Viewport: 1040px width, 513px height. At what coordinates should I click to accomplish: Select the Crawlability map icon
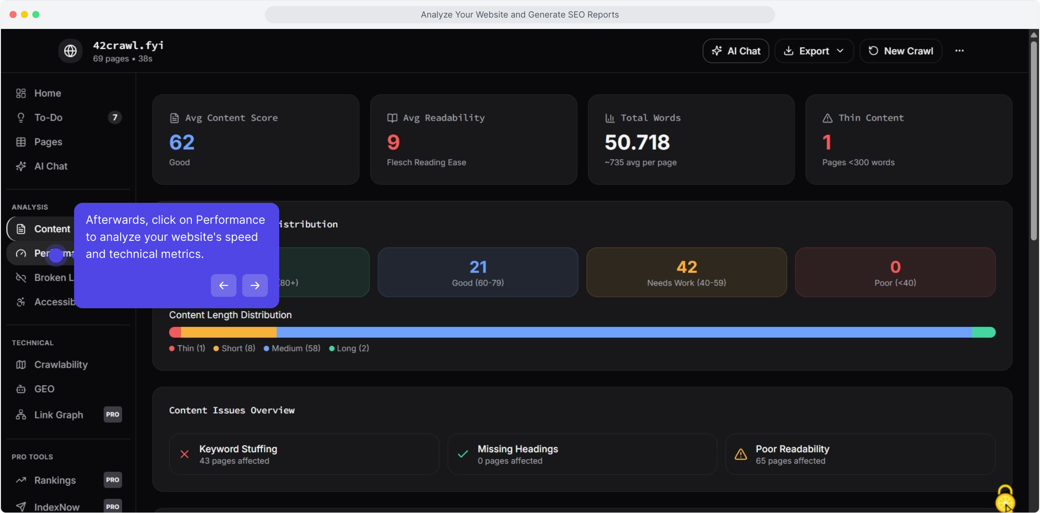click(21, 364)
